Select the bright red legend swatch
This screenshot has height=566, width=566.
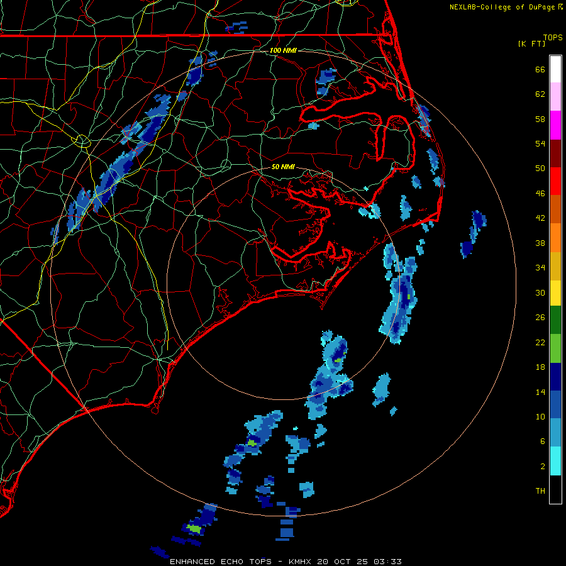click(x=555, y=181)
